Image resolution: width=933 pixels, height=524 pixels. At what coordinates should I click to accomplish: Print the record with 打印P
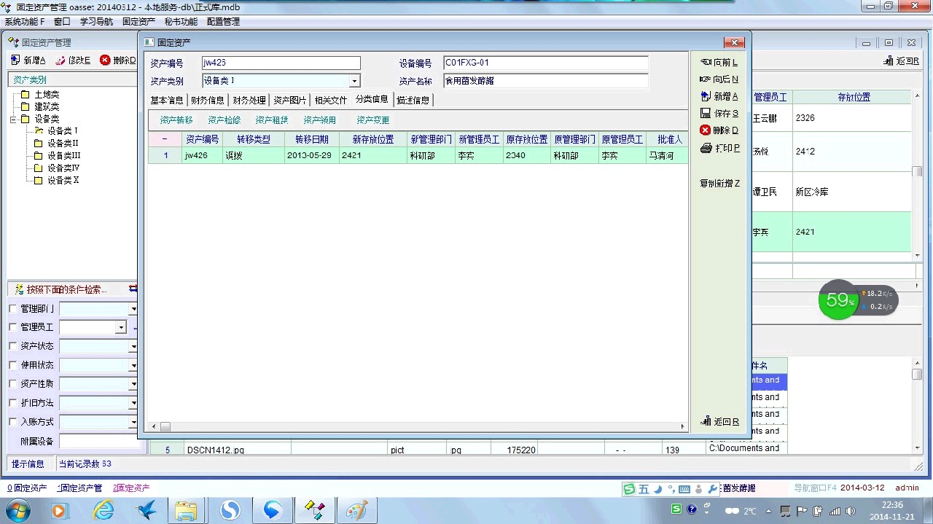tap(719, 148)
